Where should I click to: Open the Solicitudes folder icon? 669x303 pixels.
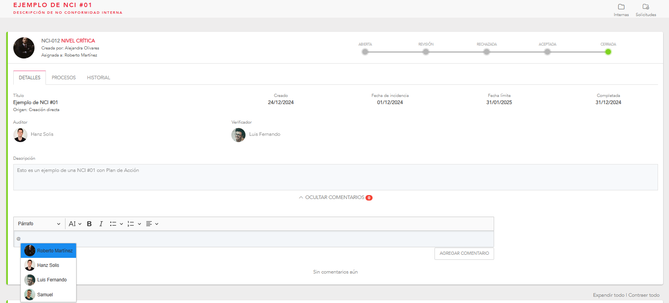[645, 7]
